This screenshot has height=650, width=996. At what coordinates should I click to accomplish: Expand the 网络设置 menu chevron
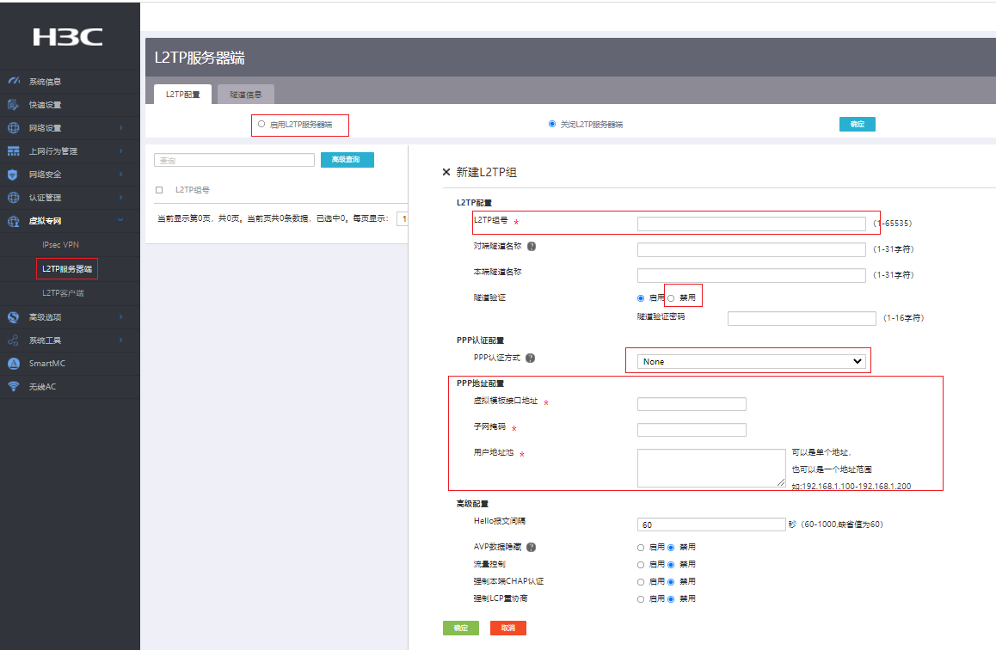[x=120, y=127]
